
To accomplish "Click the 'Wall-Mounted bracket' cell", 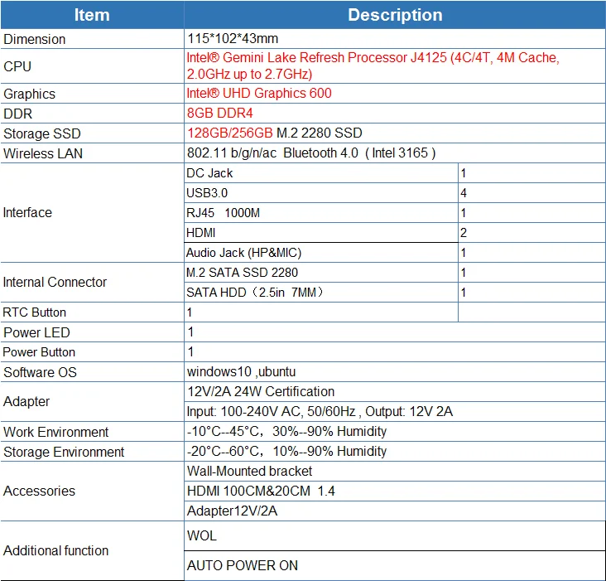I will tap(395, 471).
